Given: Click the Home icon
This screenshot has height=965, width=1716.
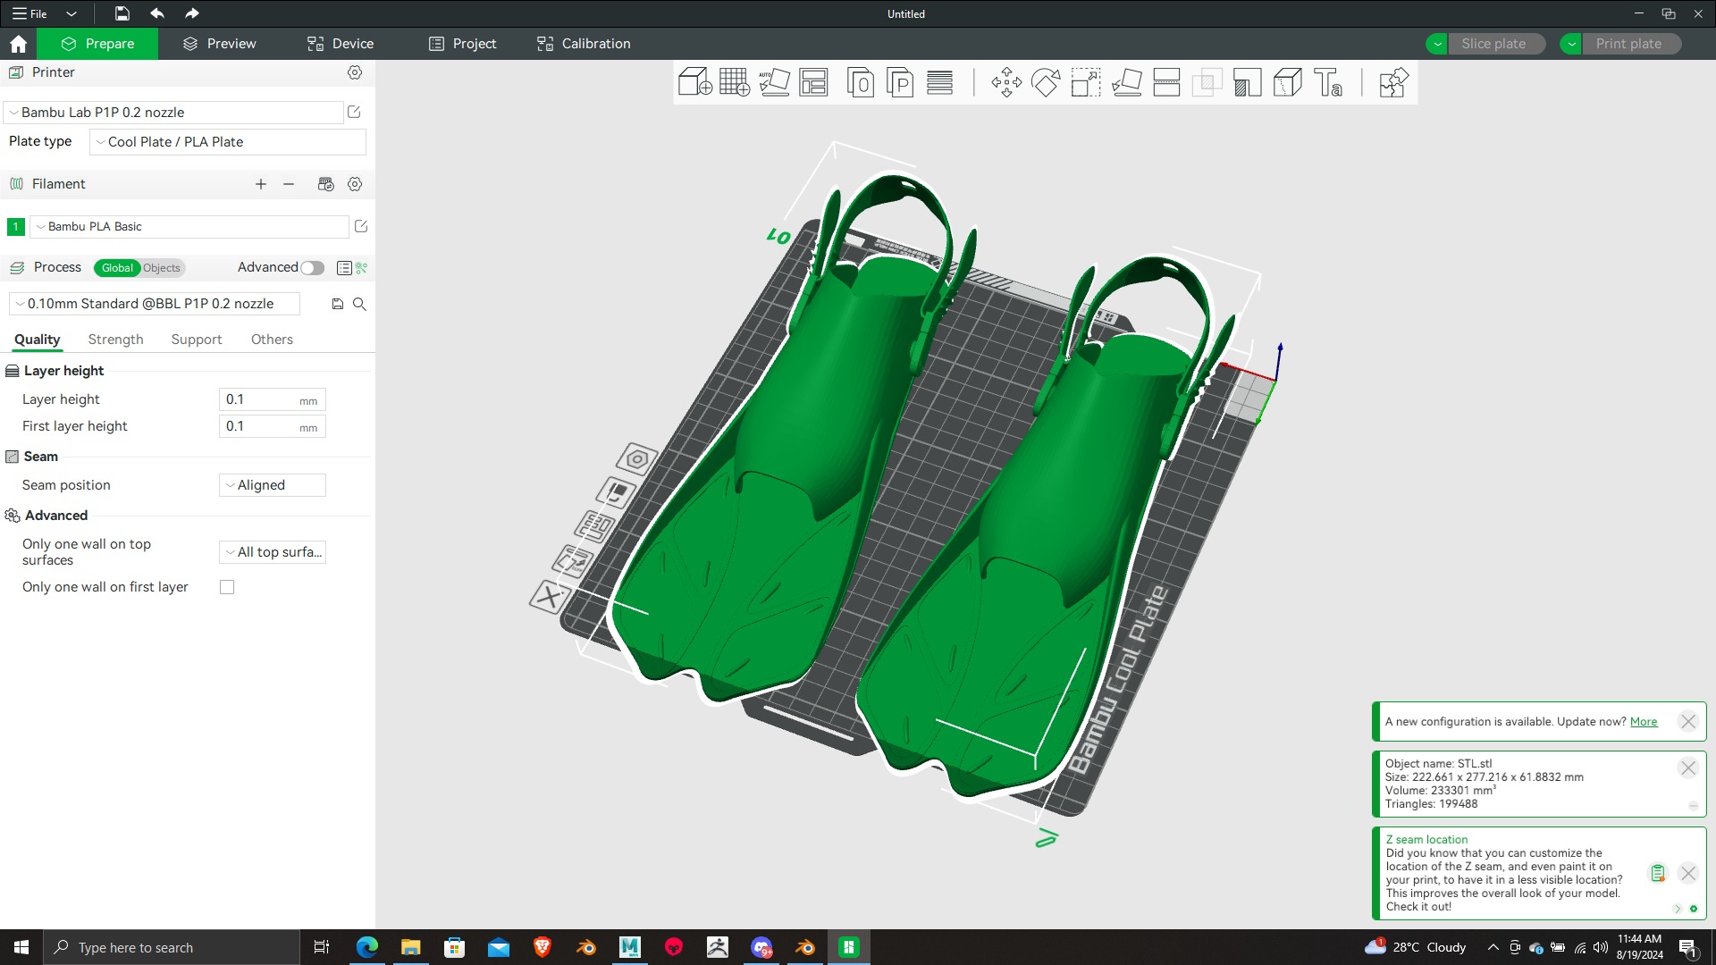Looking at the screenshot, I should tap(18, 44).
